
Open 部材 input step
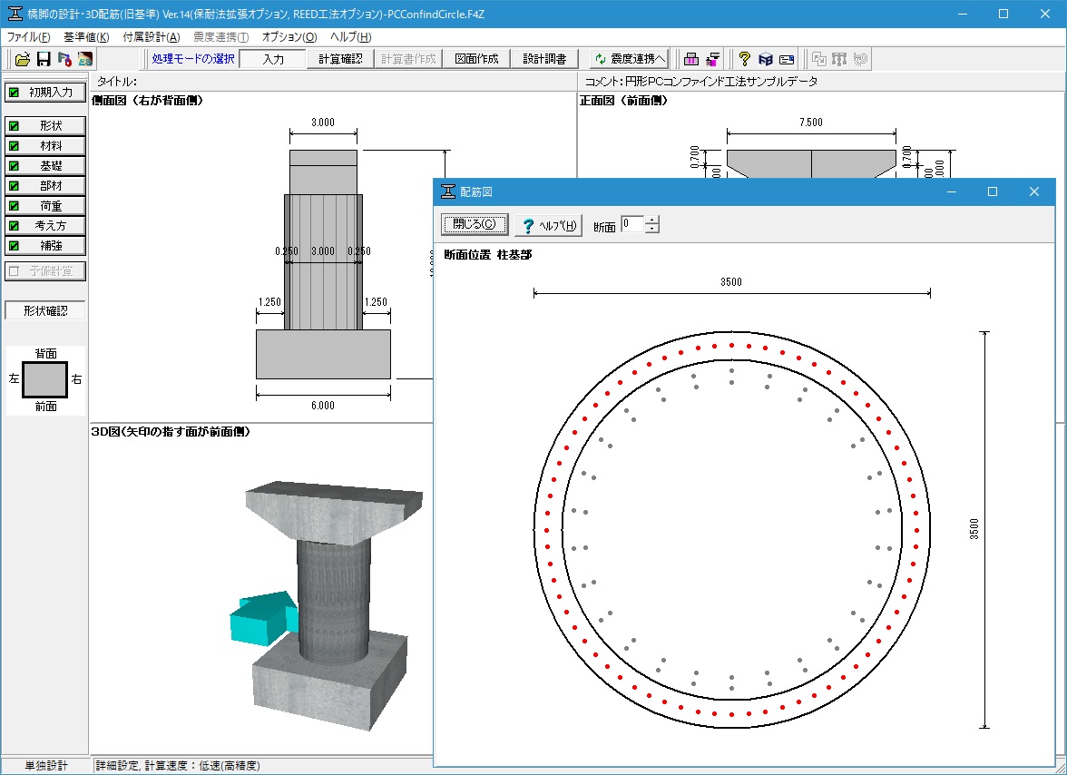[x=45, y=186]
